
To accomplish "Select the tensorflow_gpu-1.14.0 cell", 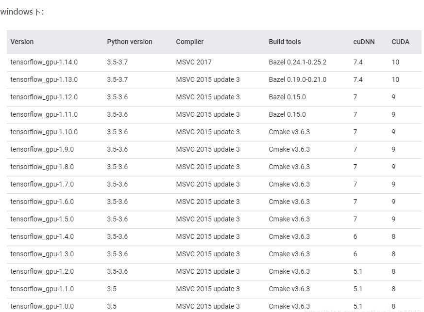I will (x=44, y=62).
